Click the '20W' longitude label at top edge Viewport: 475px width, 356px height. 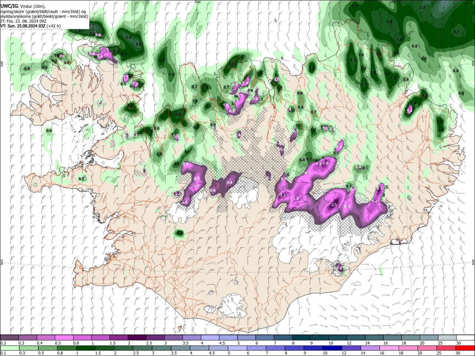tap(197, 2)
